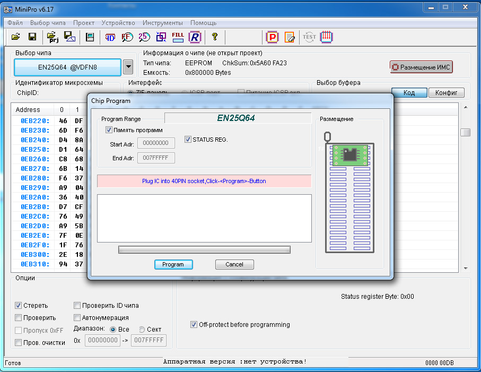This screenshot has width=481, height=372.
Task: Click the Размещение ИМС button
Action: point(421,67)
